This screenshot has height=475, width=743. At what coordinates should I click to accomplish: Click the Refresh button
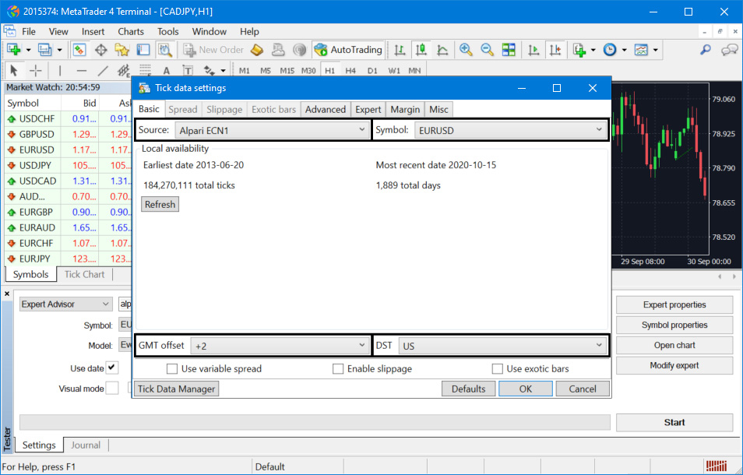pyautogui.click(x=160, y=205)
